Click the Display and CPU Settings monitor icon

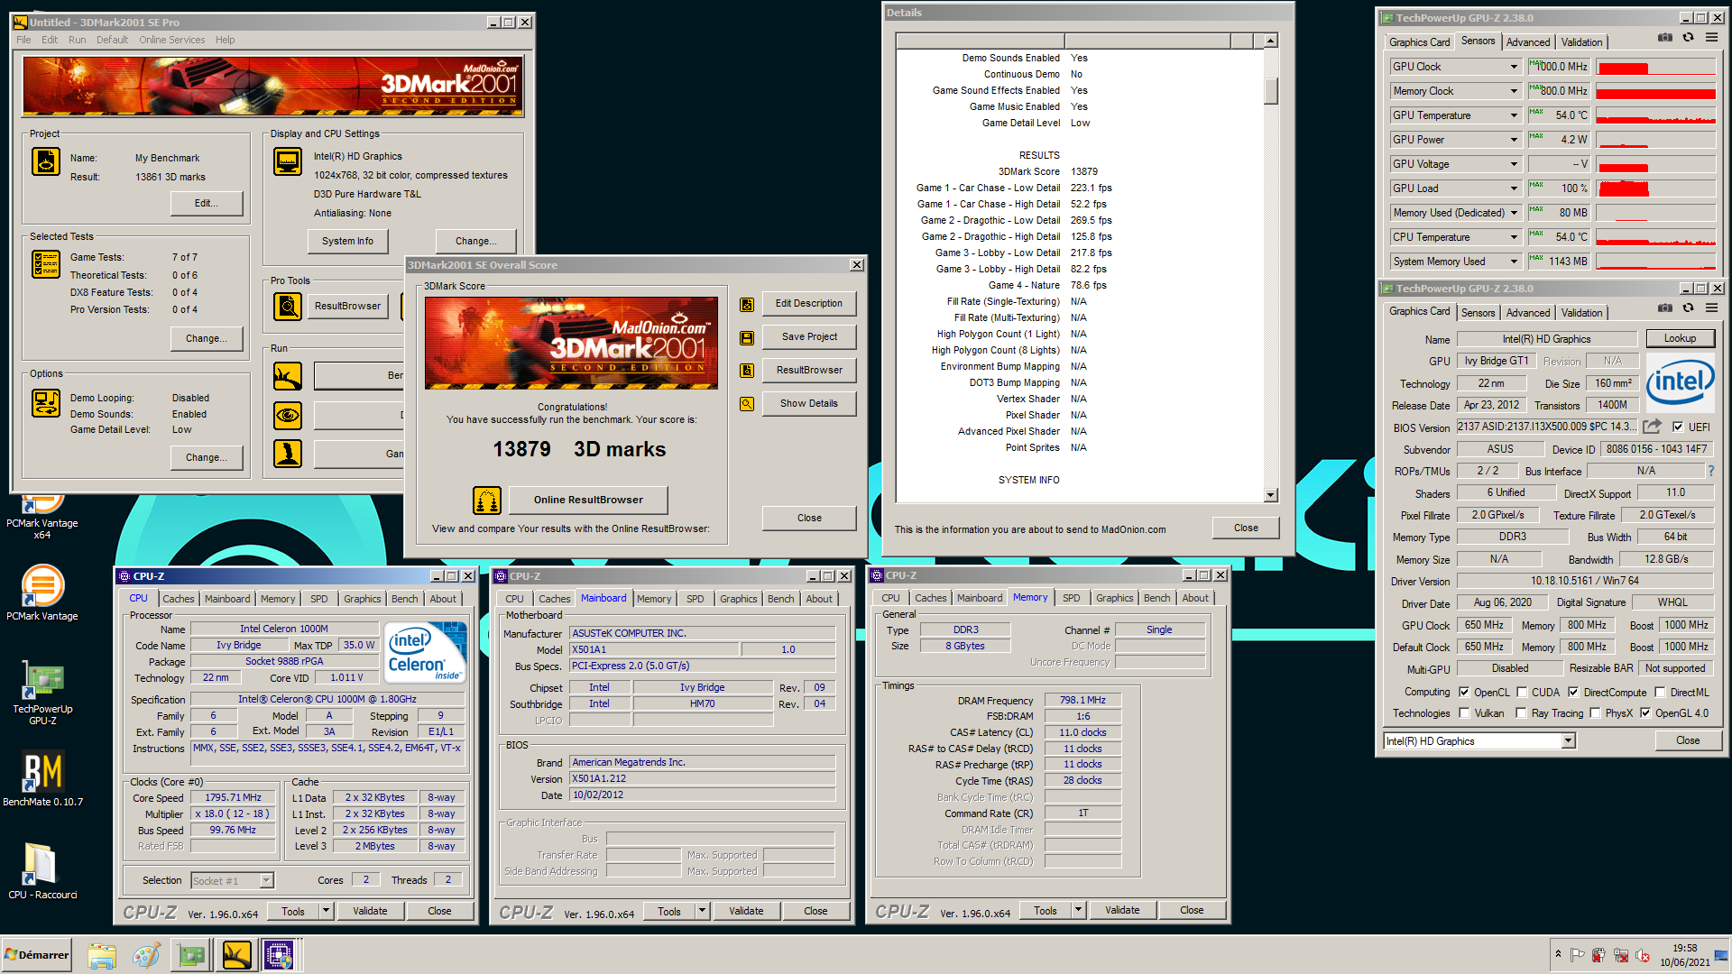288,161
